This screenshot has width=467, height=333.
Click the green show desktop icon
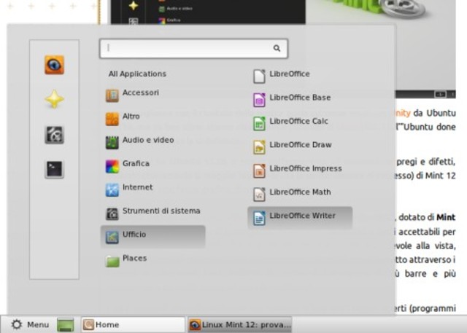click(66, 325)
